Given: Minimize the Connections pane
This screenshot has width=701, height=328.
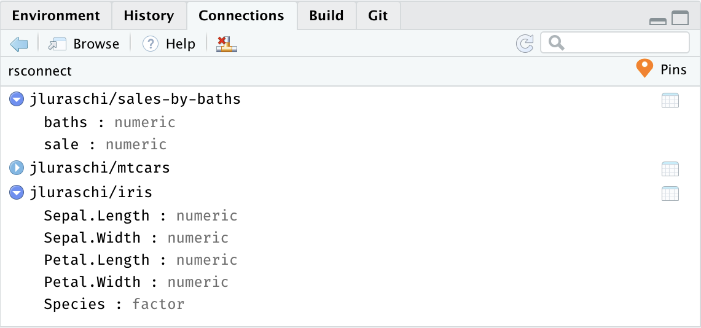Looking at the screenshot, I should pyautogui.click(x=658, y=20).
